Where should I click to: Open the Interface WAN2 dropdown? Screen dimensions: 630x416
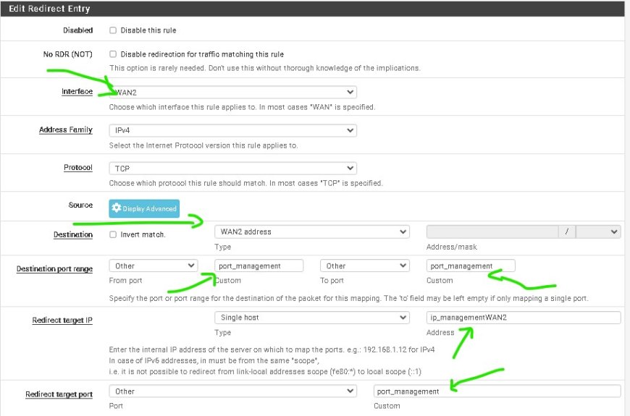click(x=232, y=93)
